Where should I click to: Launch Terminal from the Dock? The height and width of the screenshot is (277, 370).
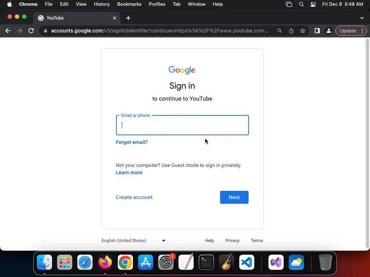206,262
